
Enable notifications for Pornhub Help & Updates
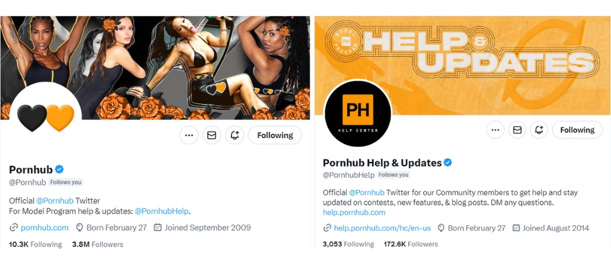pyautogui.click(x=539, y=130)
